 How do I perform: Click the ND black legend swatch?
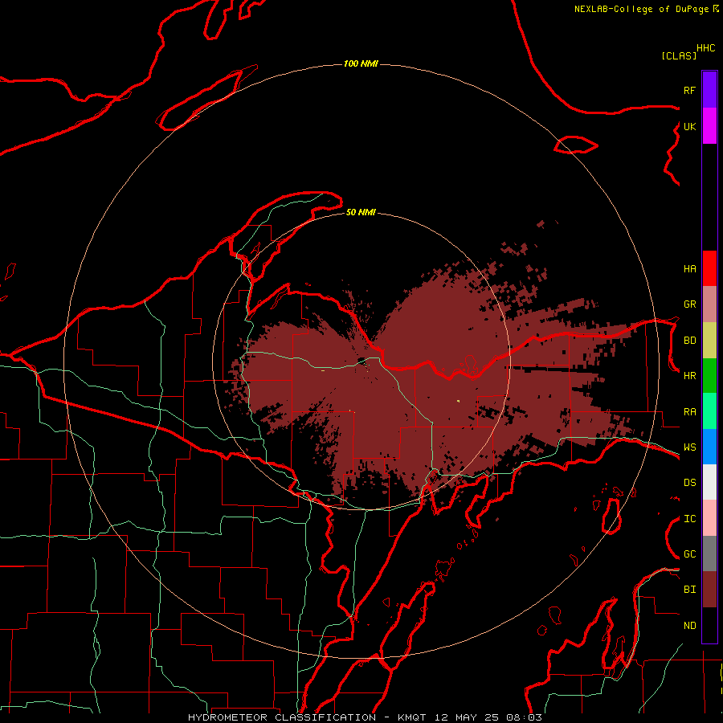pos(709,625)
